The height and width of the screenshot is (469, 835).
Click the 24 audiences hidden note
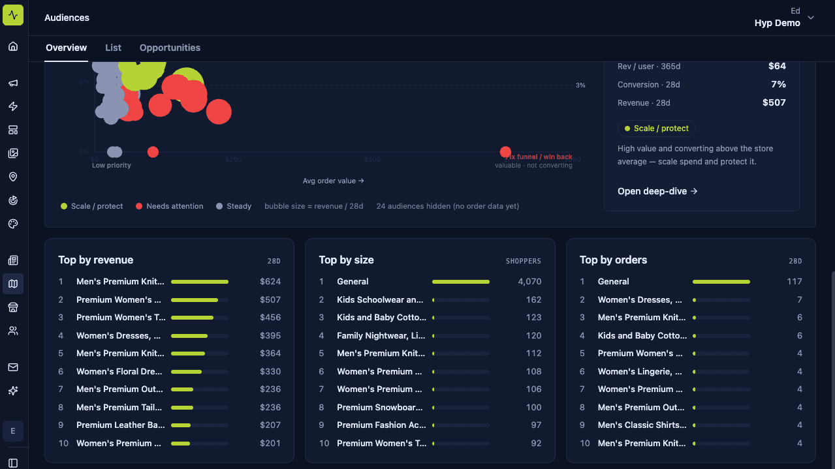pyautogui.click(x=447, y=206)
